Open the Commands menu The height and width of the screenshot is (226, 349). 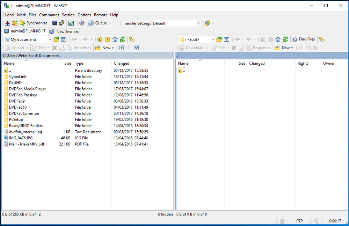(x=49, y=15)
